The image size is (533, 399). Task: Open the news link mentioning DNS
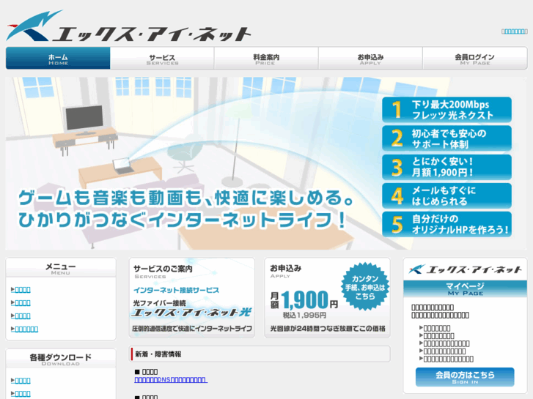(171, 380)
